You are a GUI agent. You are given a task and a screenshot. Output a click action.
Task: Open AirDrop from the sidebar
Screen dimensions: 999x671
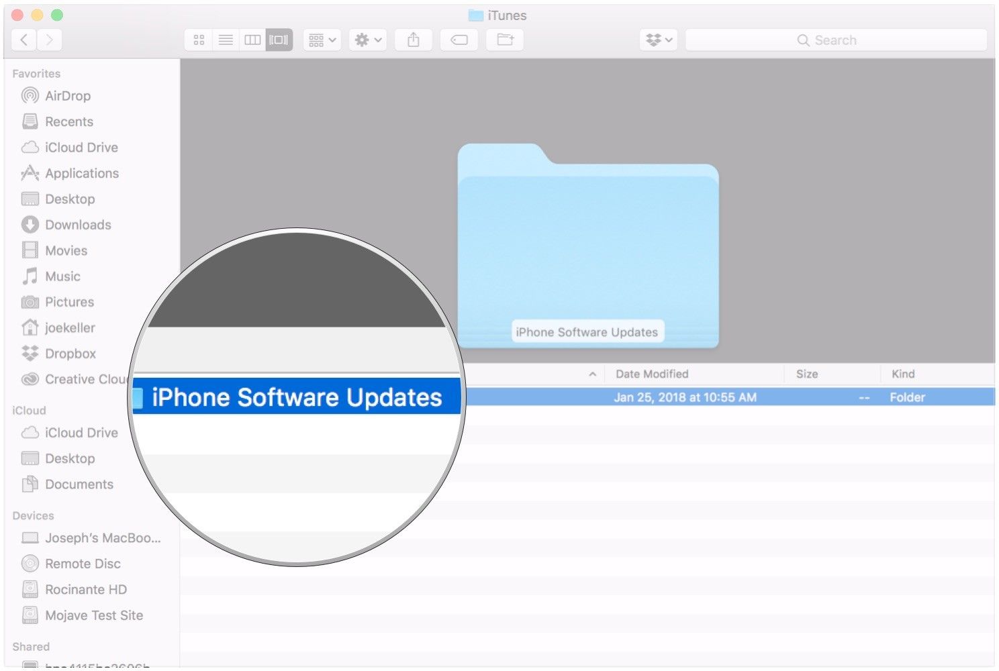67,95
